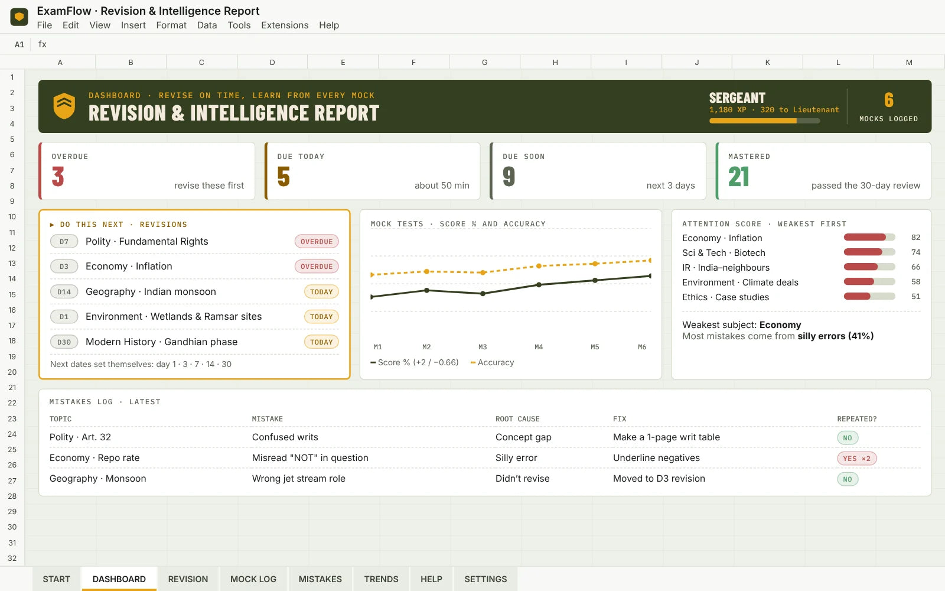Open the Tools menu
The height and width of the screenshot is (591, 945).
pyautogui.click(x=239, y=25)
